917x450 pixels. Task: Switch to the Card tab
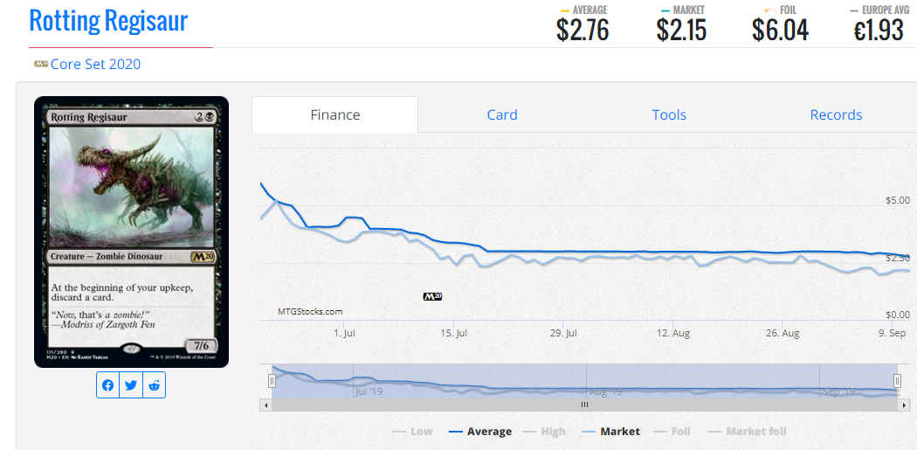(x=502, y=114)
